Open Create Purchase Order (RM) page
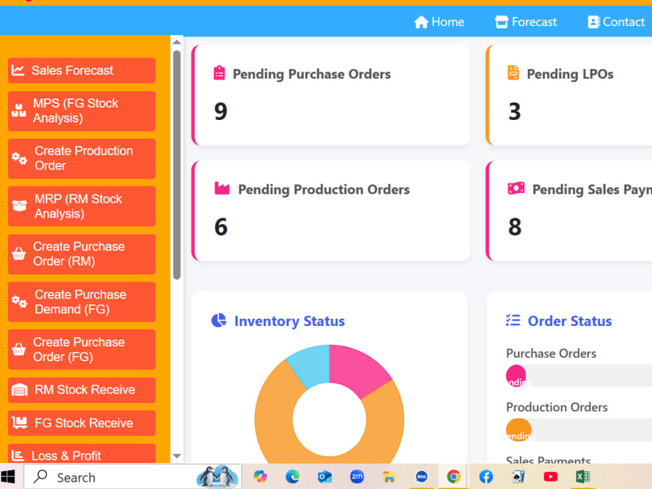652x489 pixels. pyautogui.click(x=81, y=254)
